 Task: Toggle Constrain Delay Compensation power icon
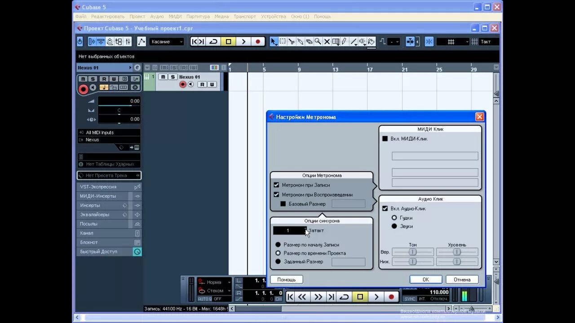coord(80,42)
